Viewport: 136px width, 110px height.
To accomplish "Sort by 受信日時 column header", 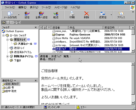I will 116,28.
